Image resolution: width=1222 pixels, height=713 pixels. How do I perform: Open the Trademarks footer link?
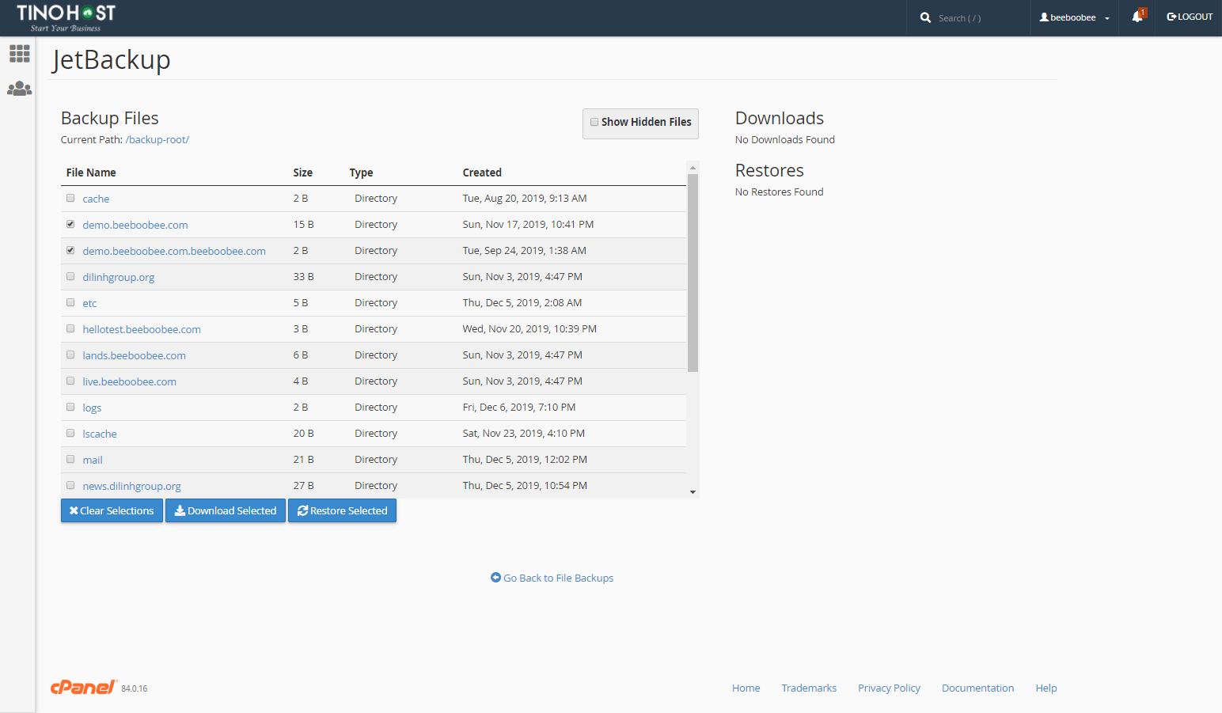click(x=809, y=688)
